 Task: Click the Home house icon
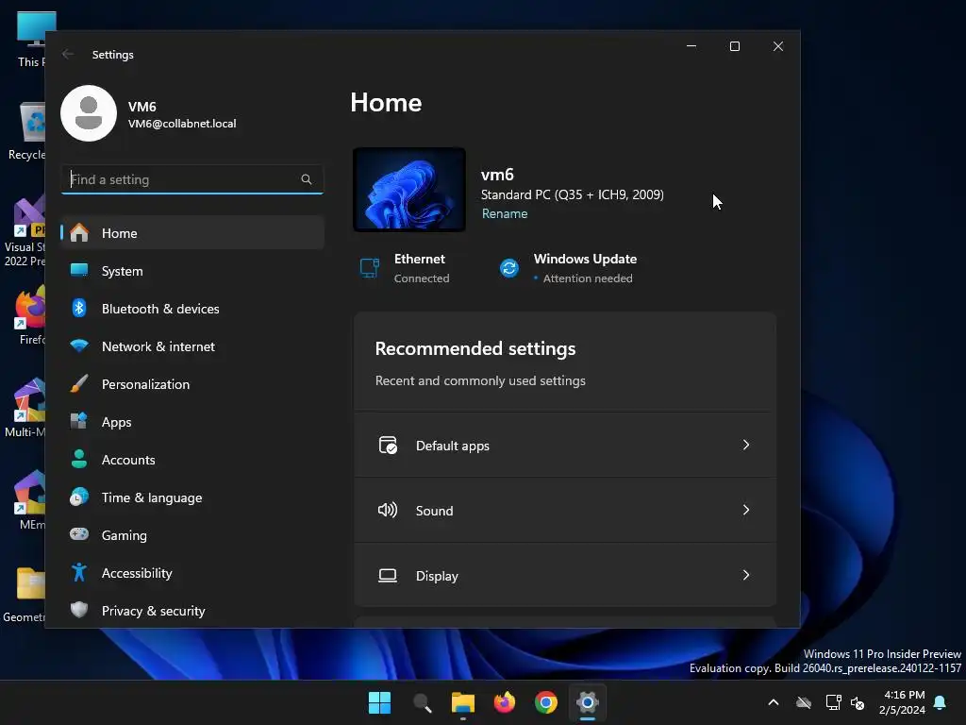click(79, 232)
